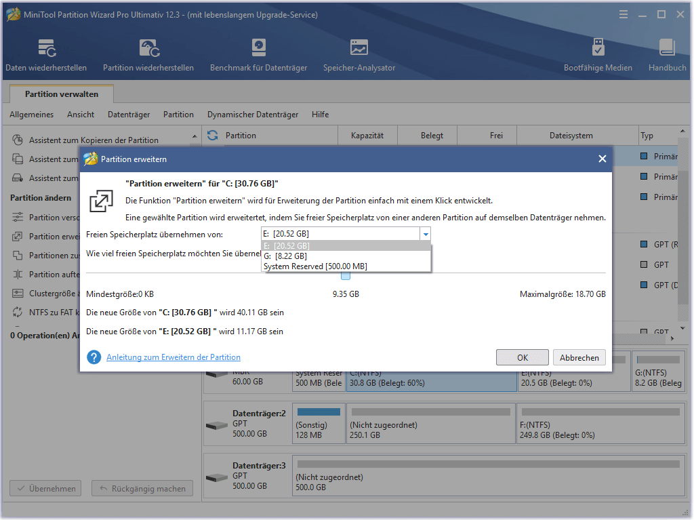
Task: Start Benchmark für Datenträger
Action: (258, 54)
